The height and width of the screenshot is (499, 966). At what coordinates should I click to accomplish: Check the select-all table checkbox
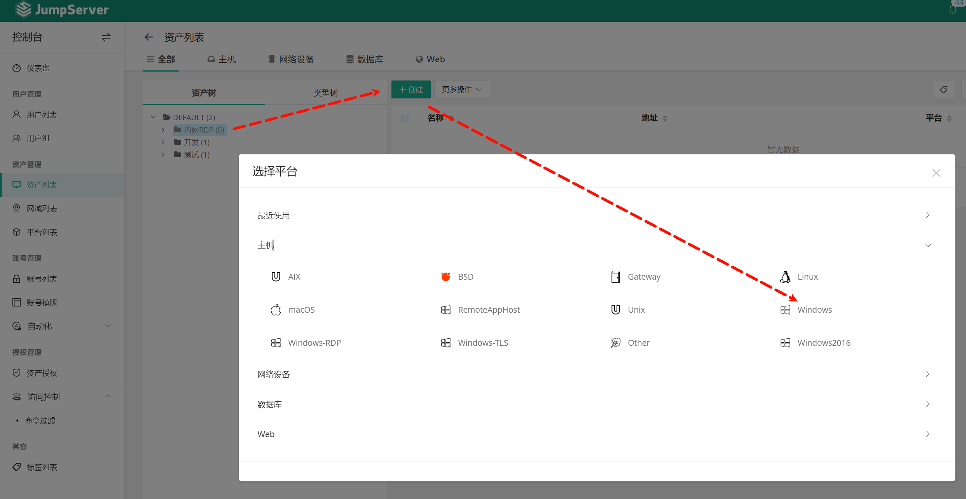tap(405, 118)
